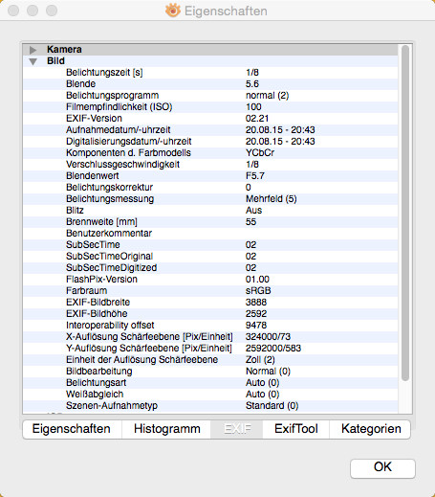Click the Farbraum sRGB row

[210, 291]
